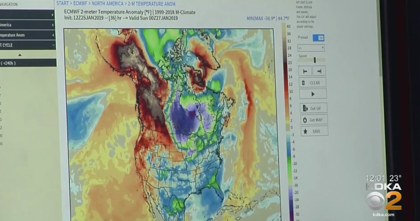Click the NAVIGATION header text
The image size is (420, 221).
(9, 4)
